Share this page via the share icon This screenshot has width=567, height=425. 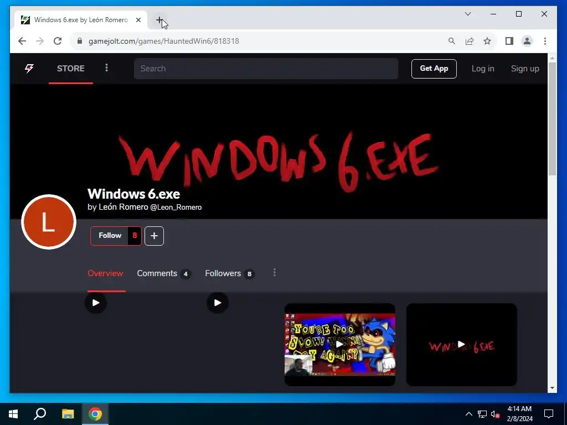(x=470, y=41)
